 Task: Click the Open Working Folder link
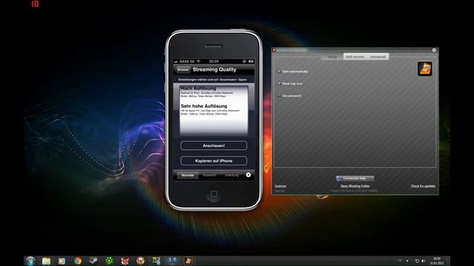[355, 186]
